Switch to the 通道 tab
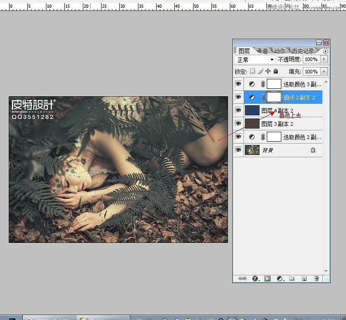The image size is (346, 320). pyautogui.click(x=262, y=51)
